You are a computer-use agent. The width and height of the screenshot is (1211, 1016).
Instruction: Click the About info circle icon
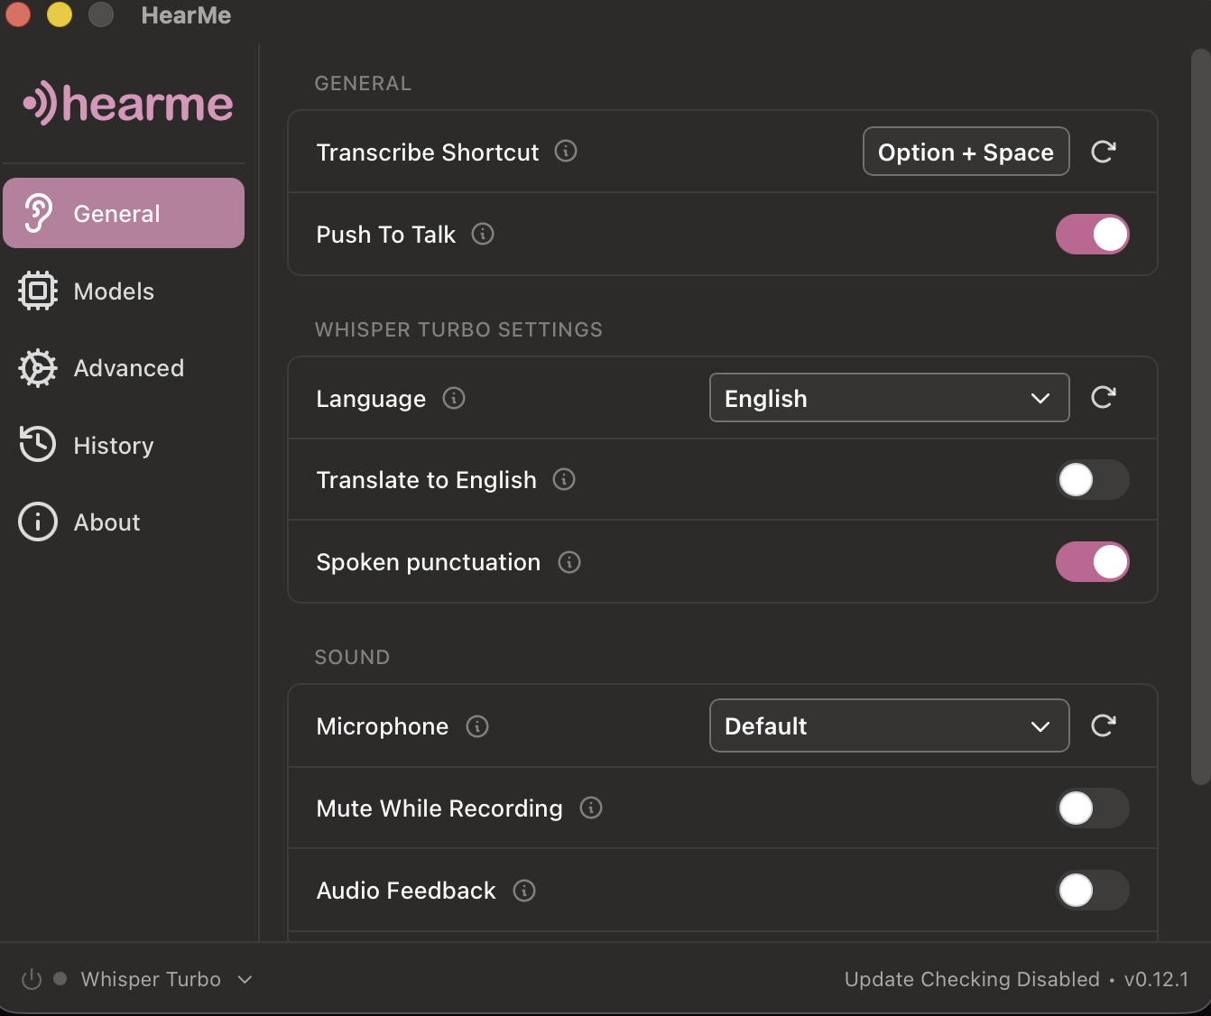(x=38, y=522)
